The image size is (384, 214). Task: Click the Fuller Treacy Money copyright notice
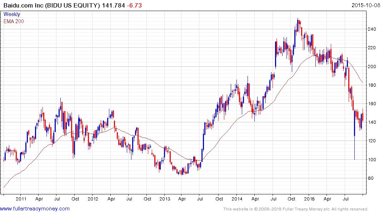coord(295,209)
